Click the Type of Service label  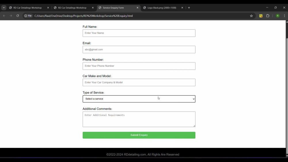[93, 93]
